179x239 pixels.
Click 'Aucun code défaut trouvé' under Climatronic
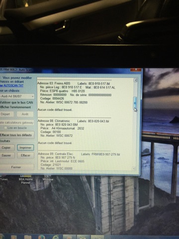pyautogui.click(x=55, y=143)
